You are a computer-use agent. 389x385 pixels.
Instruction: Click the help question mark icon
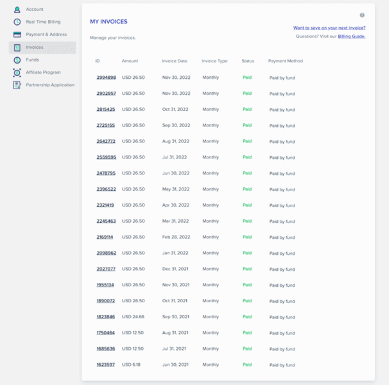click(x=362, y=15)
